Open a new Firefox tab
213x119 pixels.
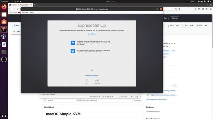35,5
